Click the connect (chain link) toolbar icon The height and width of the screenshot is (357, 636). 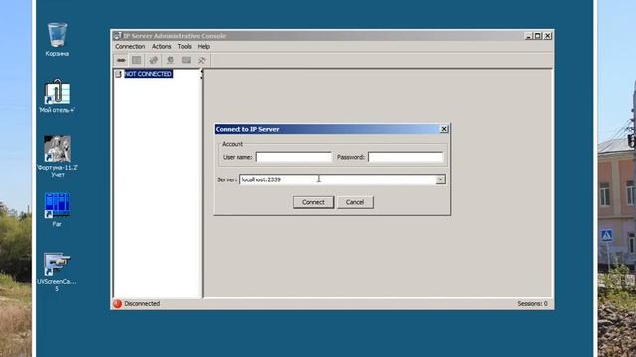[x=121, y=60]
